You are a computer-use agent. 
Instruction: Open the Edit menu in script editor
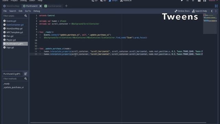[21, 11]
